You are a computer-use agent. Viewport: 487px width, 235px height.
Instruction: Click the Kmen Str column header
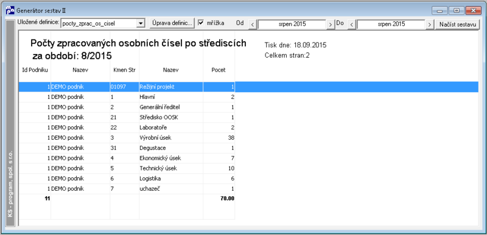(x=124, y=70)
